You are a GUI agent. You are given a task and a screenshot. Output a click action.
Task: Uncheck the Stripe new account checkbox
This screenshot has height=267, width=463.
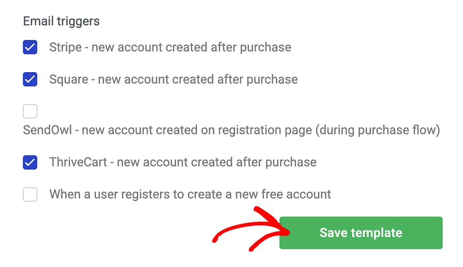click(x=30, y=47)
